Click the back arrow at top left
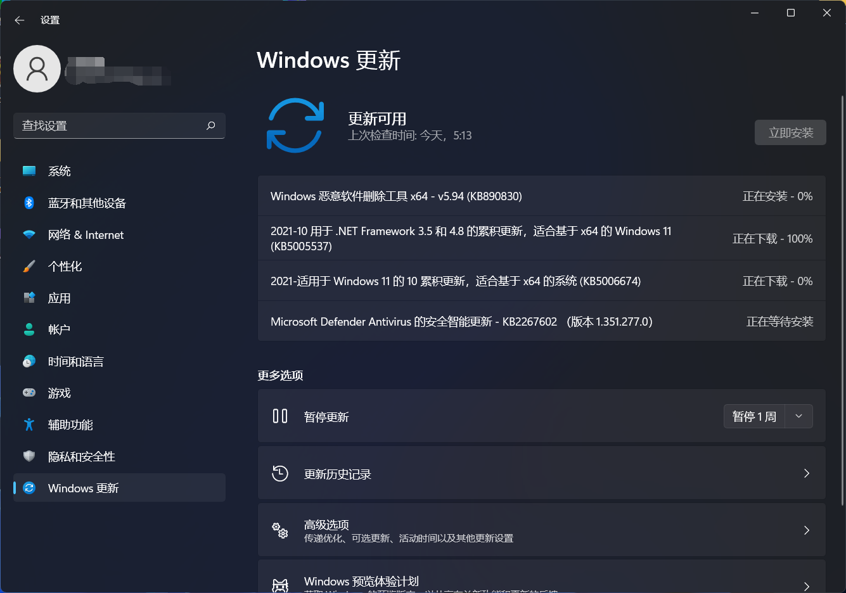Image resolution: width=846 pixels, height=593 pixels. (19, 20)
